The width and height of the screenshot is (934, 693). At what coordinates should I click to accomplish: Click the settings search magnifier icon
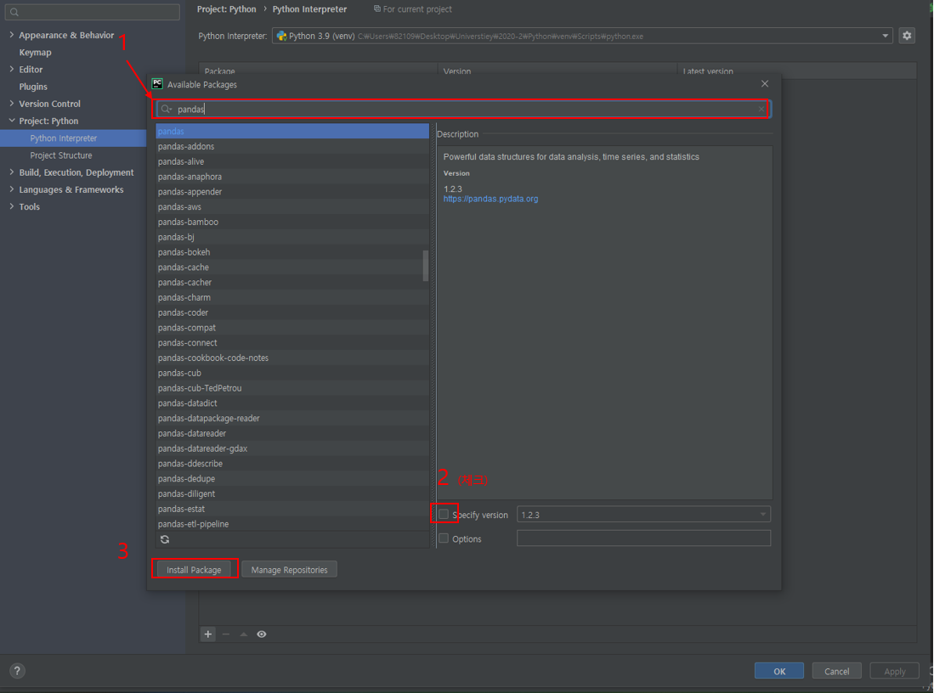click(x=14, y=12)
